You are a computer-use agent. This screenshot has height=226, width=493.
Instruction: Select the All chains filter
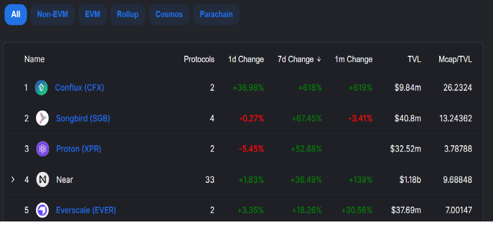16,15
